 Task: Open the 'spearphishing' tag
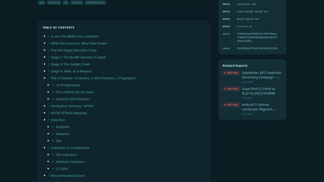tap(95, 3)
